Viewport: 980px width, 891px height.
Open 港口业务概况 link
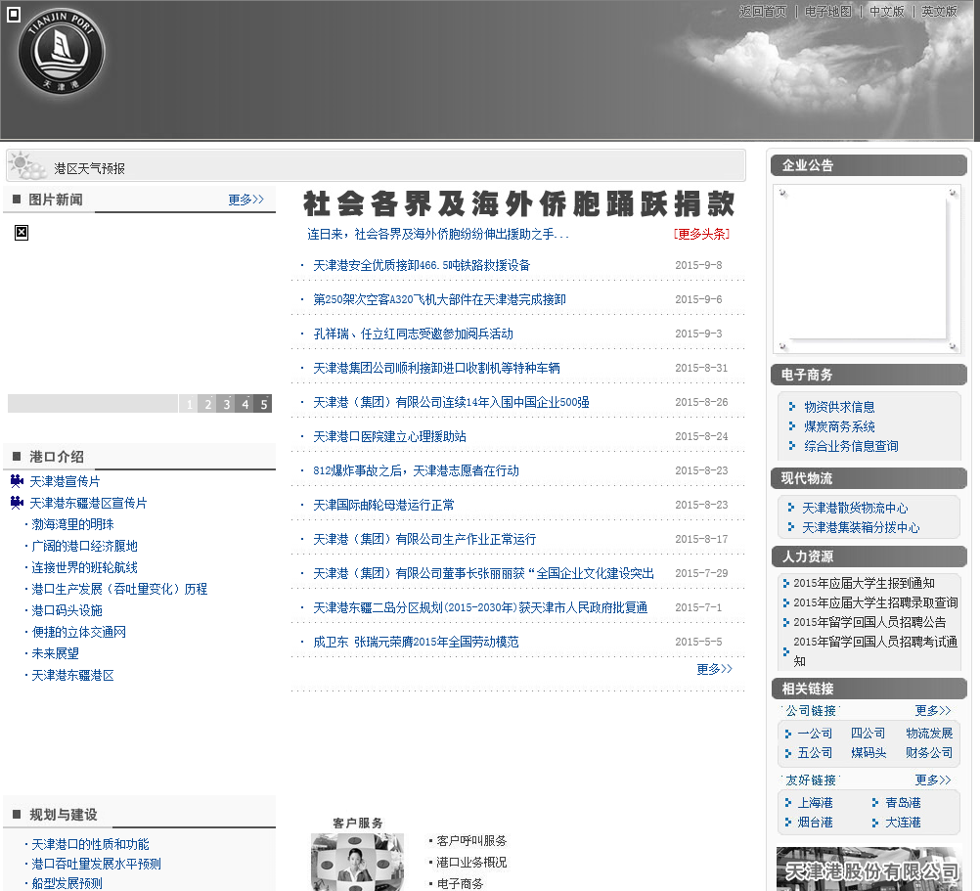pos(471,863)
